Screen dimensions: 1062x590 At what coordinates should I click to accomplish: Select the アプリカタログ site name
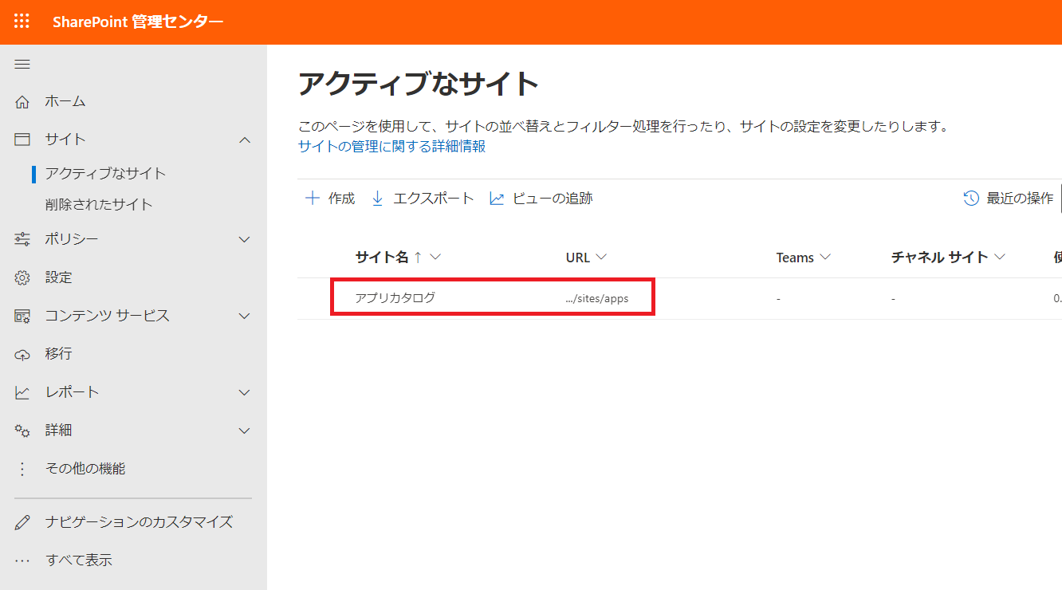tap(395, 298)
